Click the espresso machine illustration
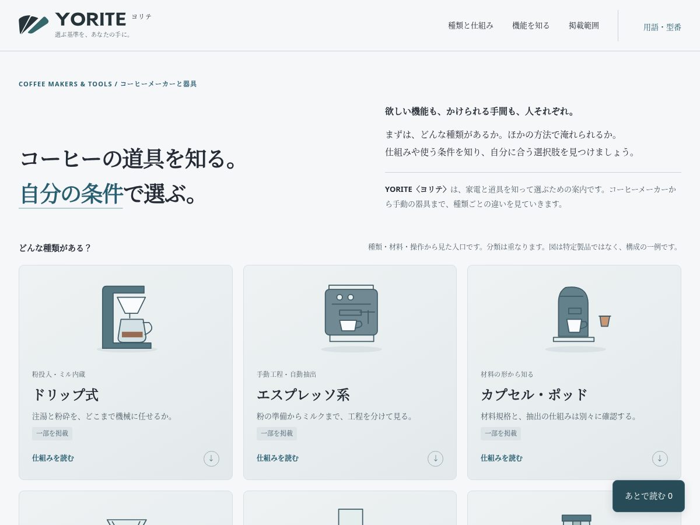This screenshot has width=700, height=525. [x=351, y=318]
